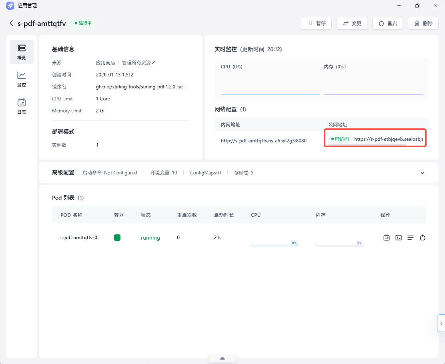Viewport: 445px width, 364px height.
Task: Click the 启动时长 value 21s
Action: (218, 238)
